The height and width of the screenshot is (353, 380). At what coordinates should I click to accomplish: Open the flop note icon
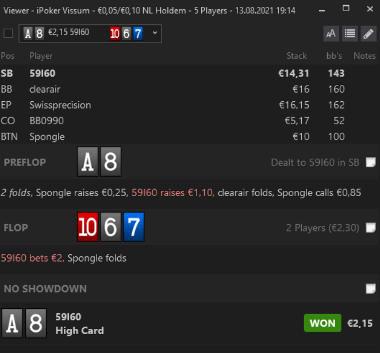(371, 228)
